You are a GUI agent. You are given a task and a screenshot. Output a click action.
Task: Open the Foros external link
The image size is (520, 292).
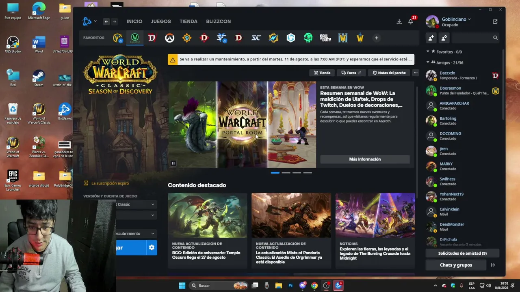tap(351, 73)
